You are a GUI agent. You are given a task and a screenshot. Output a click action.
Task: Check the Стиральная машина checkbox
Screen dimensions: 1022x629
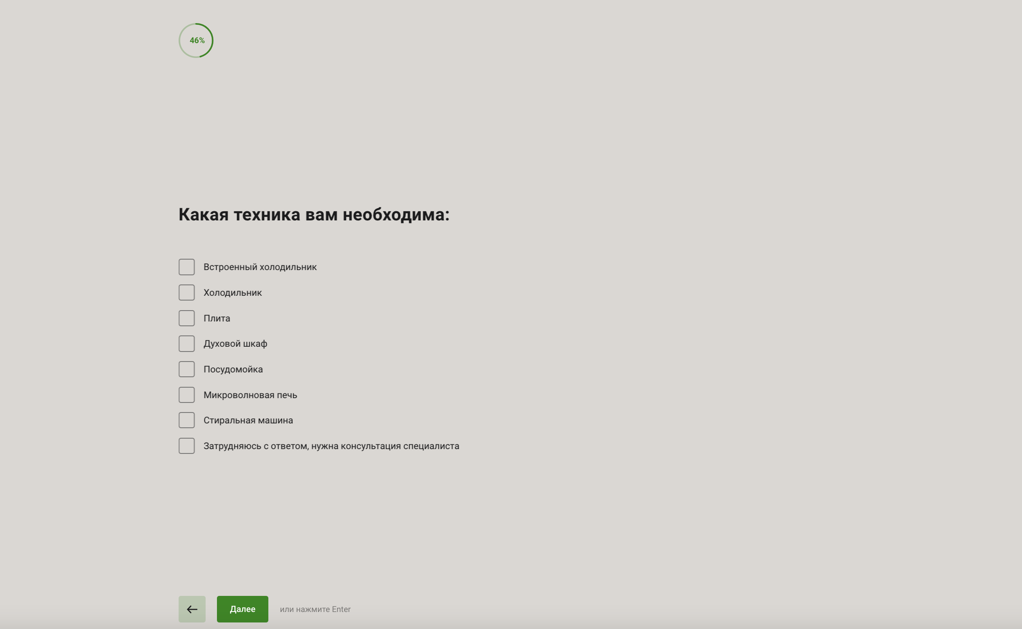point(186,420)
